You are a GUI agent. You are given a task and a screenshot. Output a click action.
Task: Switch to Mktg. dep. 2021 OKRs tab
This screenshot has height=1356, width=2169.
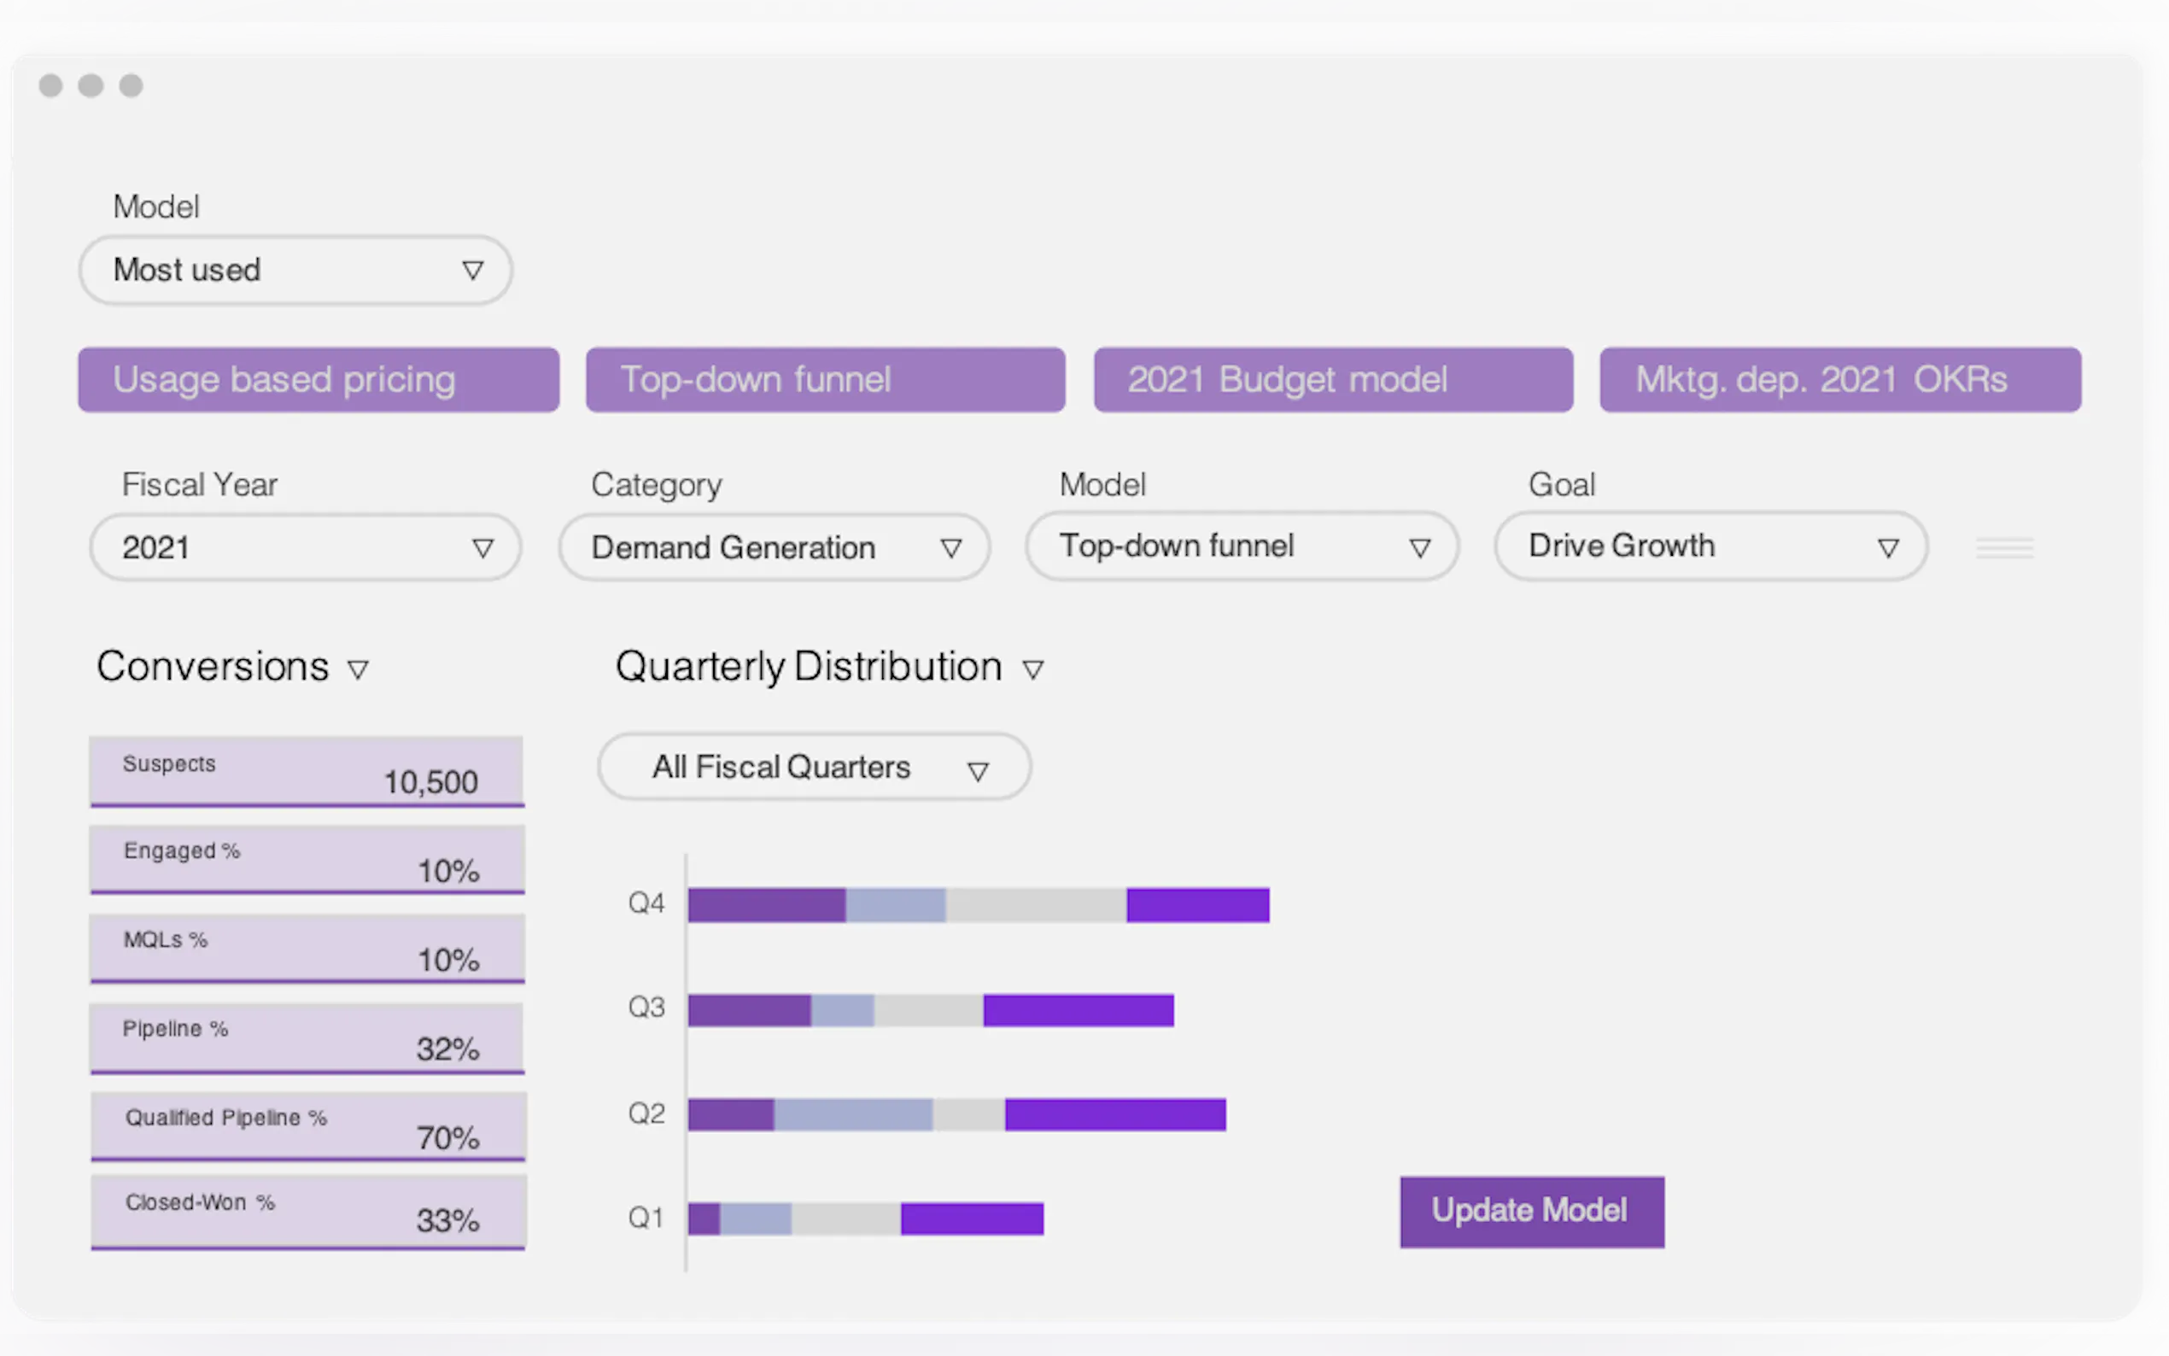click(1840, 380)
